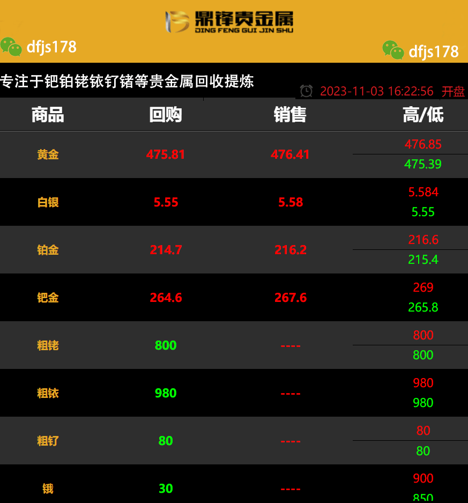Click the alarm clock icon beside the timestamp

click(x=306, y=91)
